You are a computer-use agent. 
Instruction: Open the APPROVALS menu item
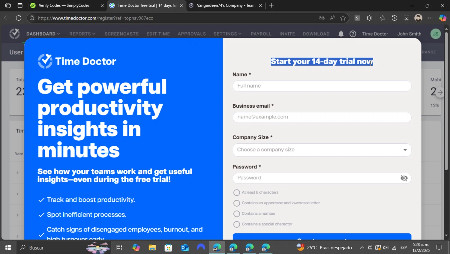(192, 34)
